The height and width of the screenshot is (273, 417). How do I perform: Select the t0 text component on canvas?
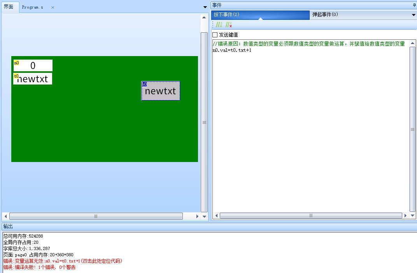click(33, 79)
